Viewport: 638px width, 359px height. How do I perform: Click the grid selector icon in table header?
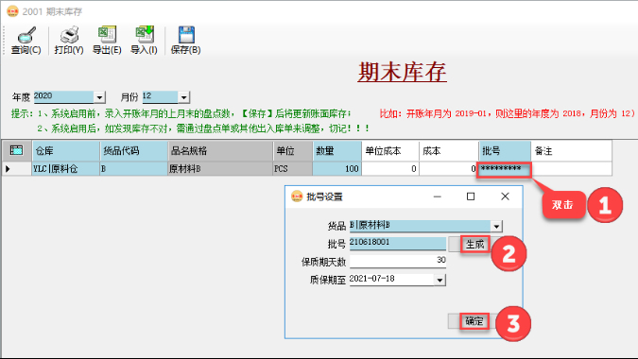tap(16, 150)
